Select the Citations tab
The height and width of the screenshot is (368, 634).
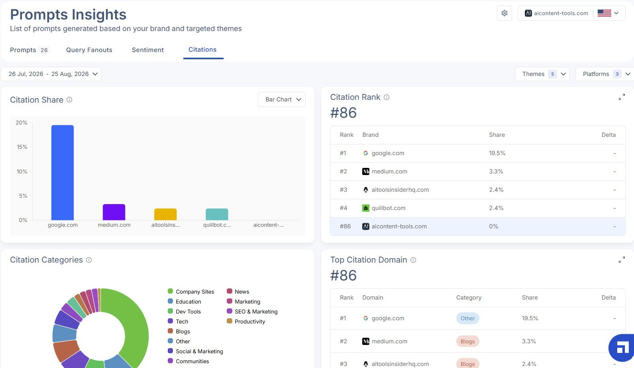pos(202,50)
